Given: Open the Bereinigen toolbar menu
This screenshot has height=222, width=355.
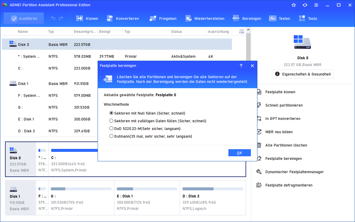Looking at the screenshot, I should pos(247,18).
